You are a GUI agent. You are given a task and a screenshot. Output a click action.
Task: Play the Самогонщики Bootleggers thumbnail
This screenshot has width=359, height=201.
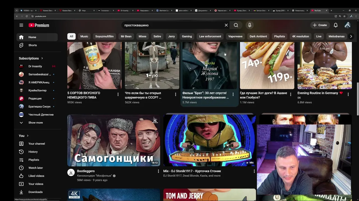pyautogui.click(x=114, y=140)
